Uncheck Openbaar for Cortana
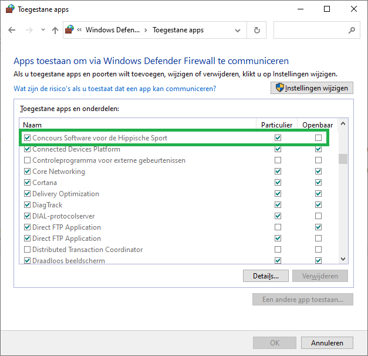Image resolution: width=368 pixels, height=356 pixels. click(318, 182)
